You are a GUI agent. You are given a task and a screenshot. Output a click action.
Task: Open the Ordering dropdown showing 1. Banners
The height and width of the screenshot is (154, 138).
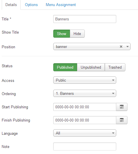85,93
